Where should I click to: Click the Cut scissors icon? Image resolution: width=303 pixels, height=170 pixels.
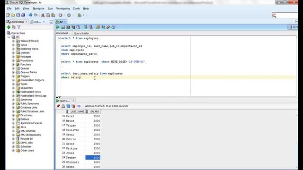click(x=43, y=15)
